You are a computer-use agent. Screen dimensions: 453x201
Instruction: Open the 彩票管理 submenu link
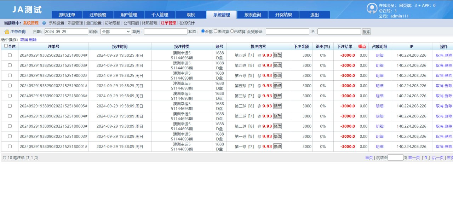pyautogui.click(x=75, y=23)
